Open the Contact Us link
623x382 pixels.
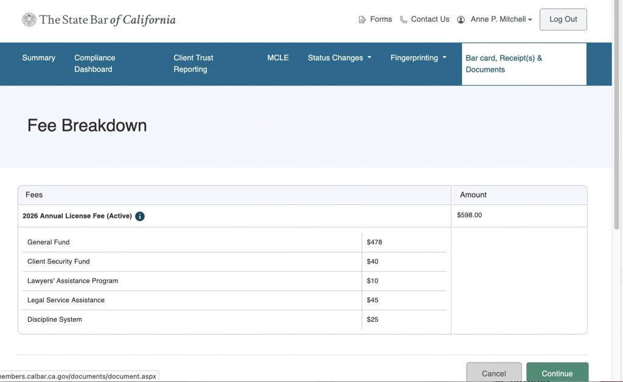pos(430,19)
